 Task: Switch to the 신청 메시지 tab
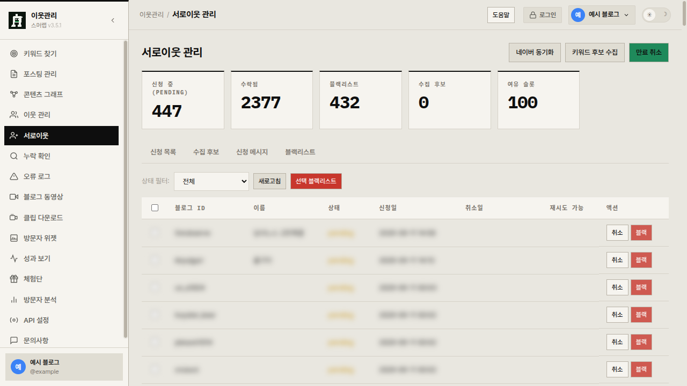pos(252,152)
